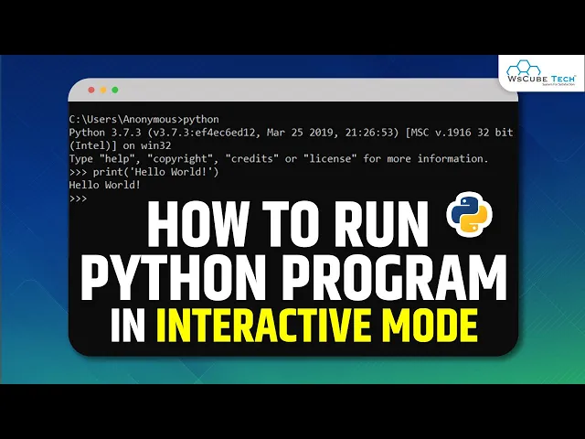Click the empty '>>>' prompt
Screen dimensions: 585x439
pos(78,198)
